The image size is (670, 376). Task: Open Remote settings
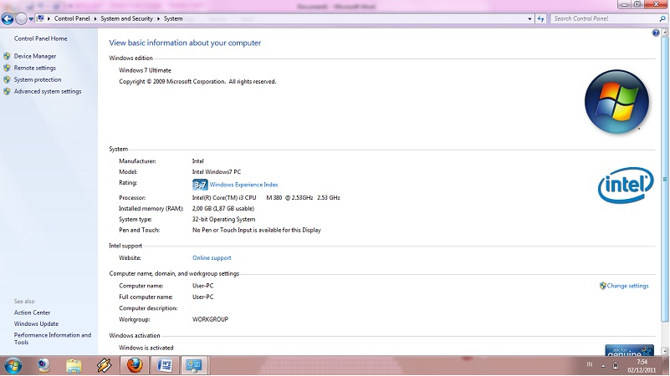35,68
